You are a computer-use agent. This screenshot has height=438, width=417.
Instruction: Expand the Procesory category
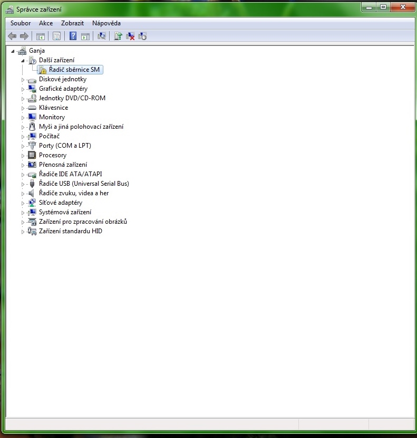23,156
